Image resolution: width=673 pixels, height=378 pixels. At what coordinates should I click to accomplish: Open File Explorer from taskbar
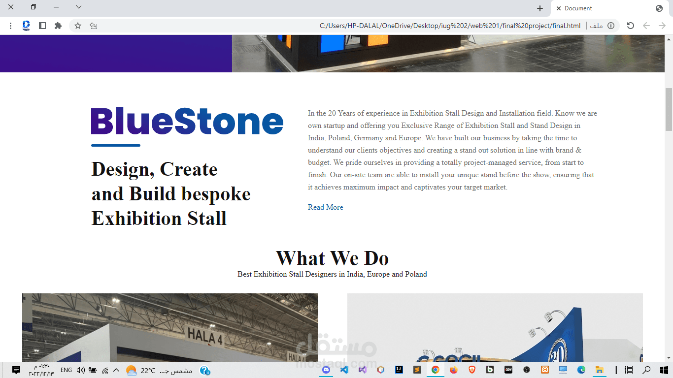600,370
